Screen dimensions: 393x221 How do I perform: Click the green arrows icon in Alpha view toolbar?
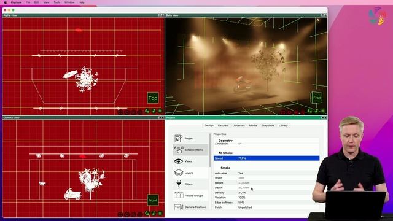(147, 111)
